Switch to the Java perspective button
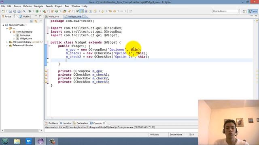This screenshot has height=145, width=259. tap(253, 11)
